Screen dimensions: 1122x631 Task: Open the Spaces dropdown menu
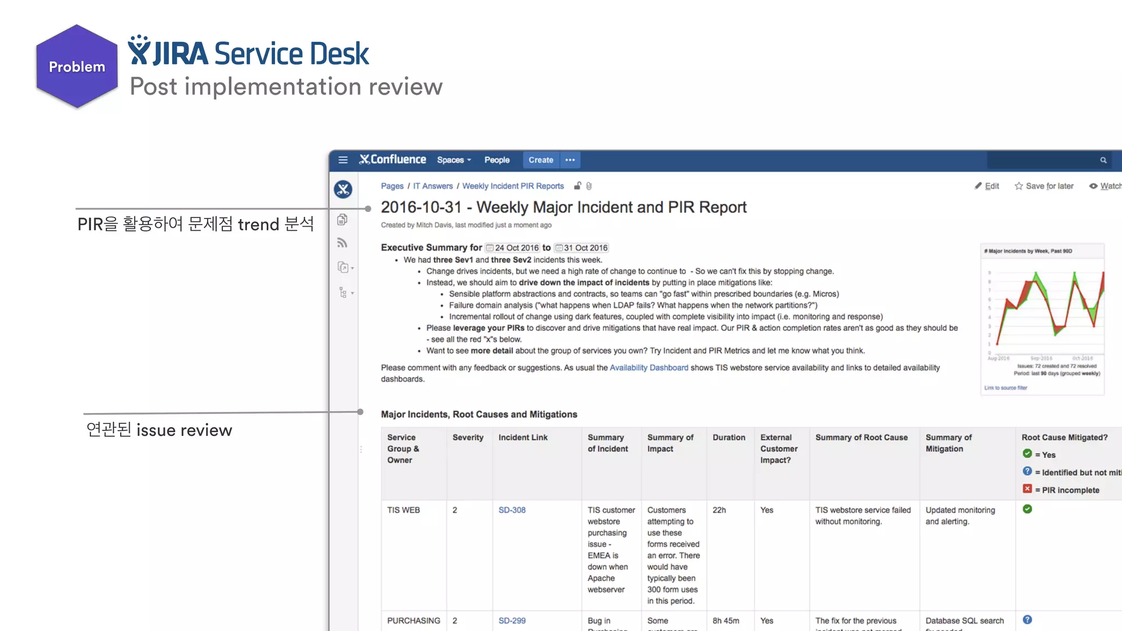pyautogui.click(x=454, y=160)
